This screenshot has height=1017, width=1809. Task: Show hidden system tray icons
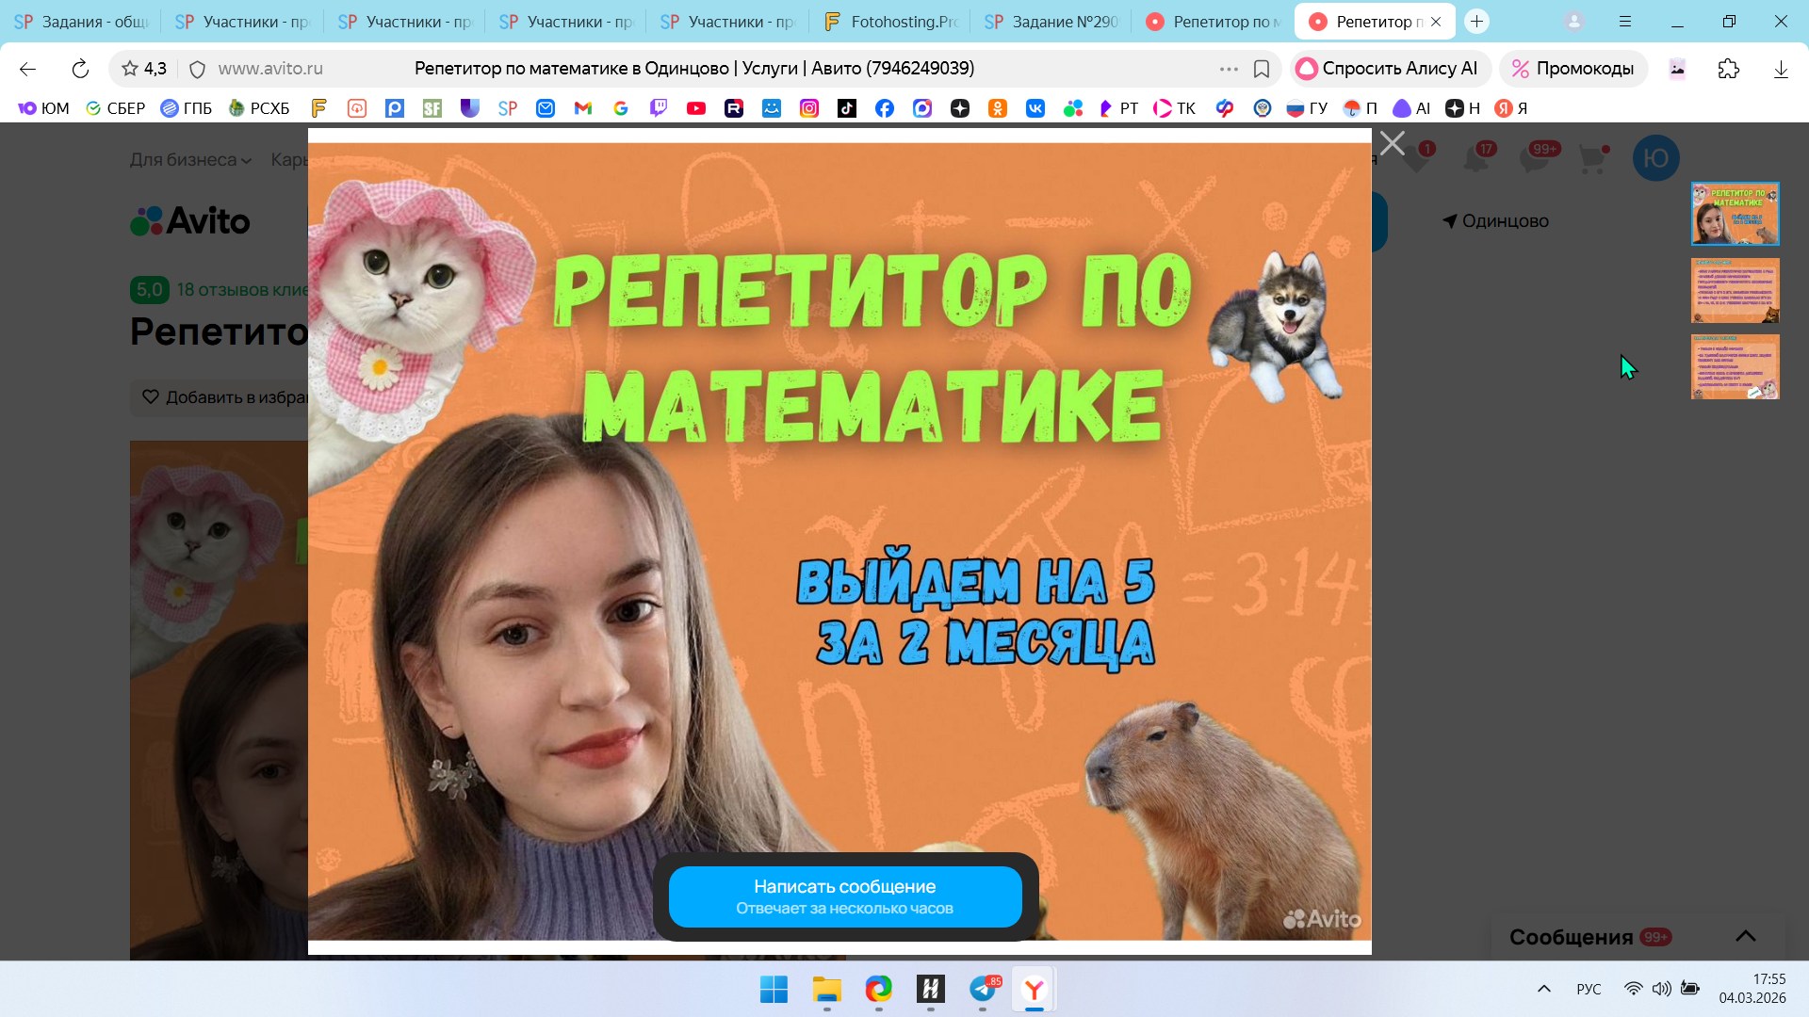(x=1543, y=989)
